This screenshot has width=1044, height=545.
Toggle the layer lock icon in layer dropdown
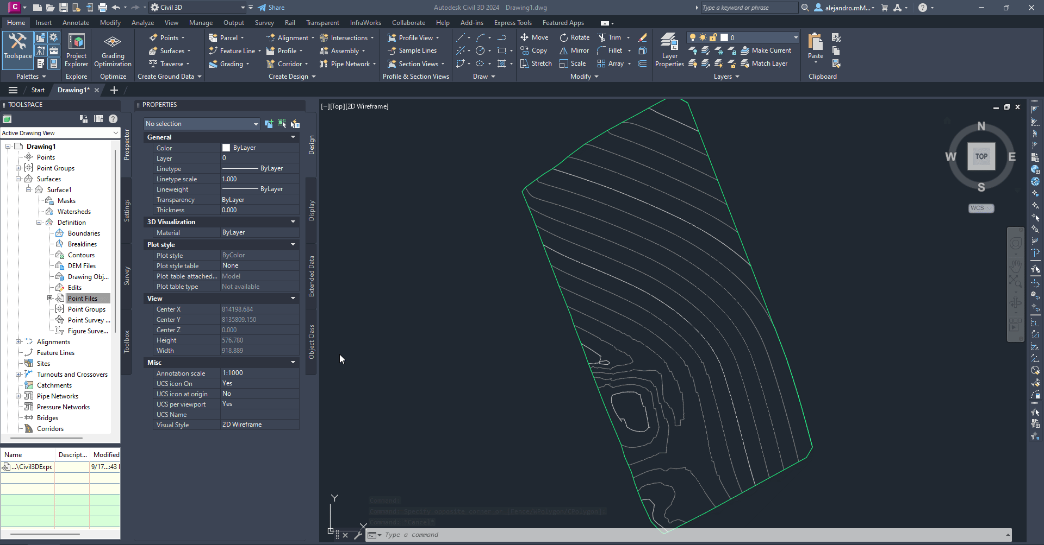[x=713, y=37]
